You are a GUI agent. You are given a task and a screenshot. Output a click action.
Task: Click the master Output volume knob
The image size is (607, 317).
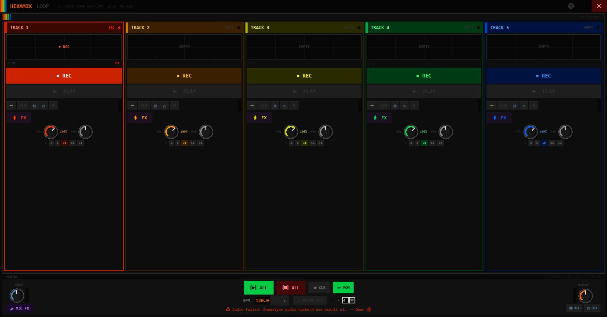(x=585, y=296)
